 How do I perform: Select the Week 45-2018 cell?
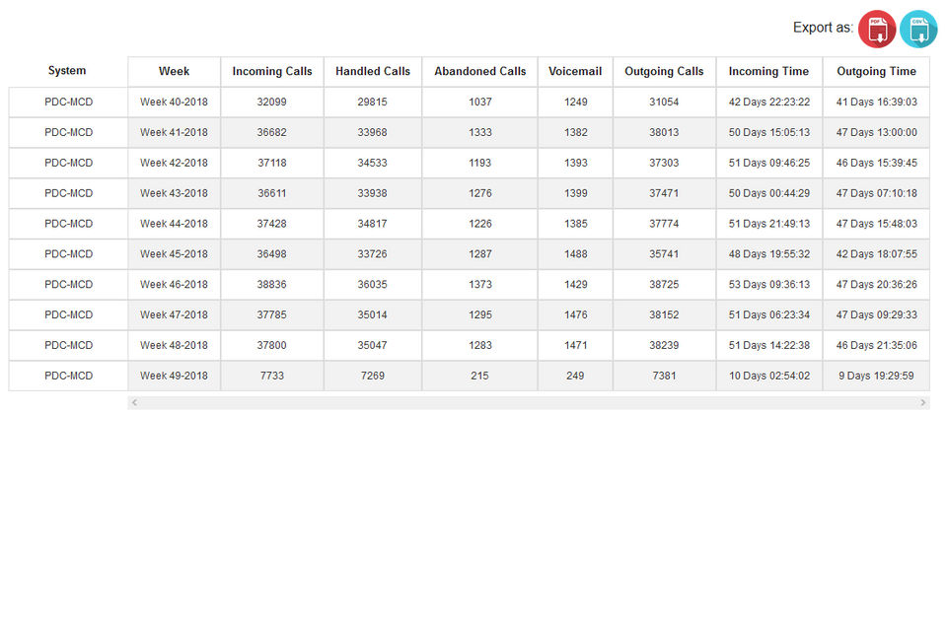[174, 254]
